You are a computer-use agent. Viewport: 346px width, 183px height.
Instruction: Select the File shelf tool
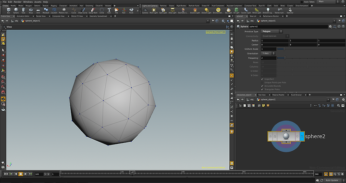(x=116, y=11)
